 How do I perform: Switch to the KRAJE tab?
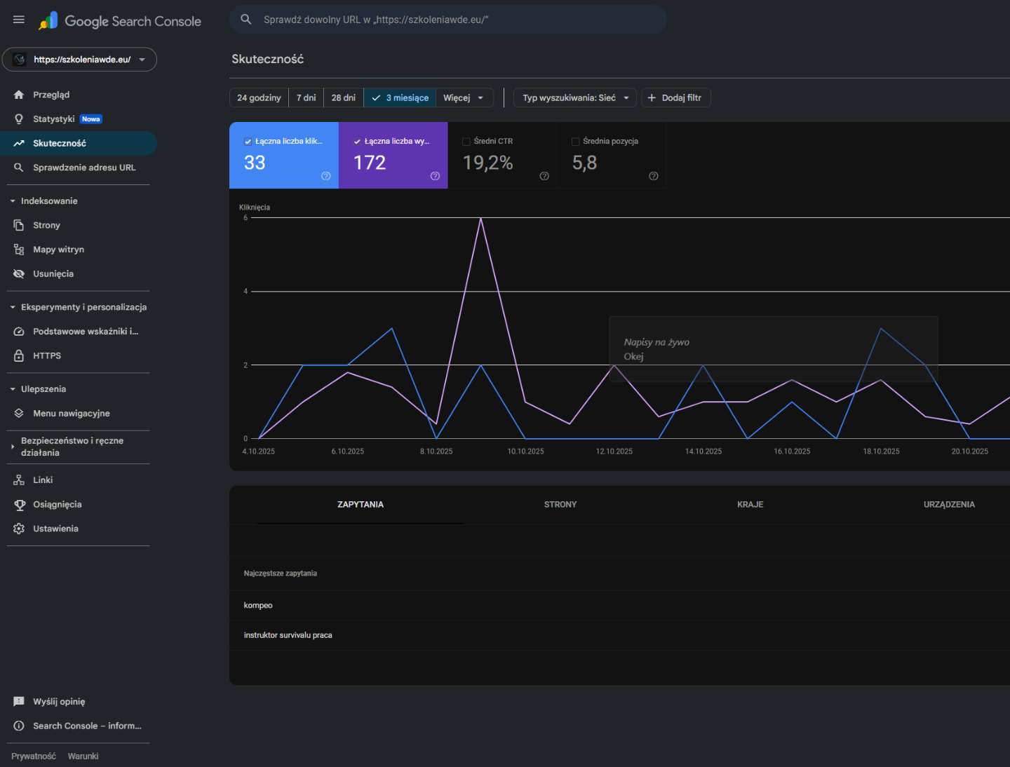pyautogui.click(x=750, y=505)
